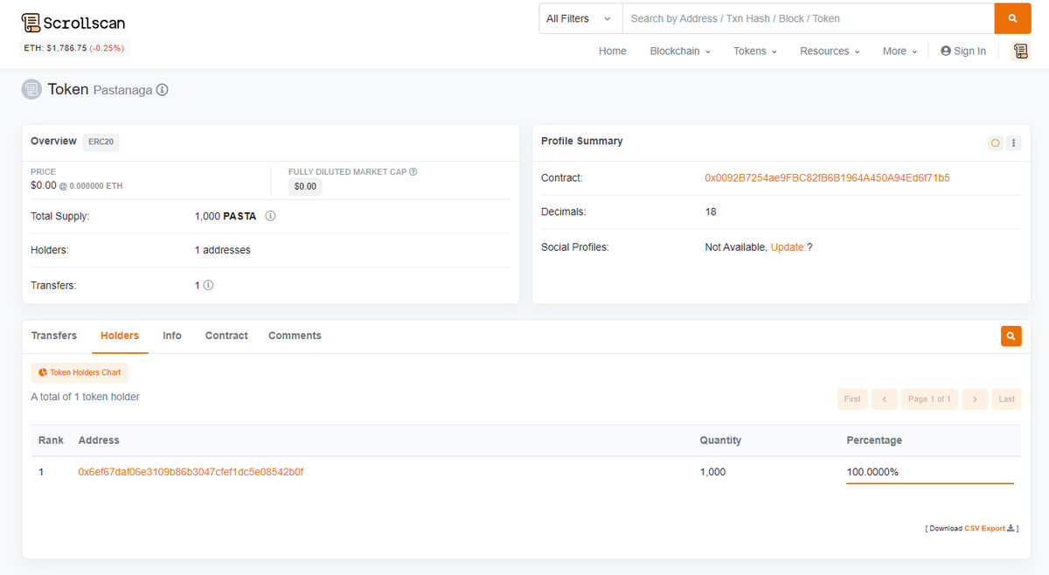This screenshot has height=575, width=1049.
Task: Open the Comments tab
Action: [295, 336]
